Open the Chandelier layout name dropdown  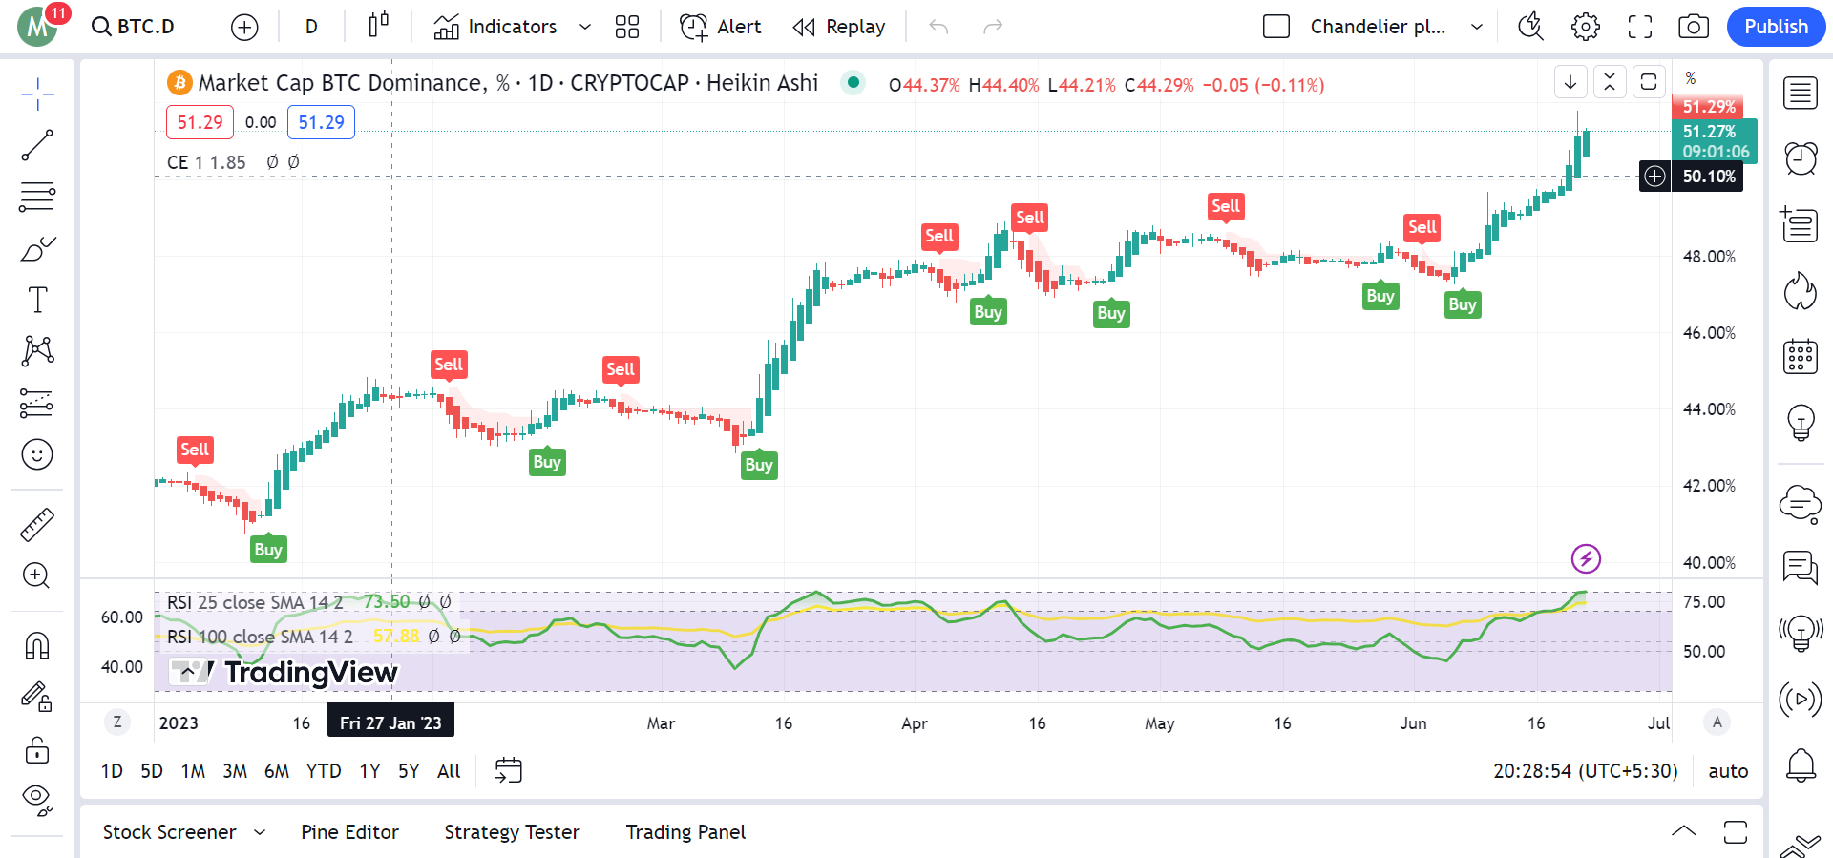1477,27
